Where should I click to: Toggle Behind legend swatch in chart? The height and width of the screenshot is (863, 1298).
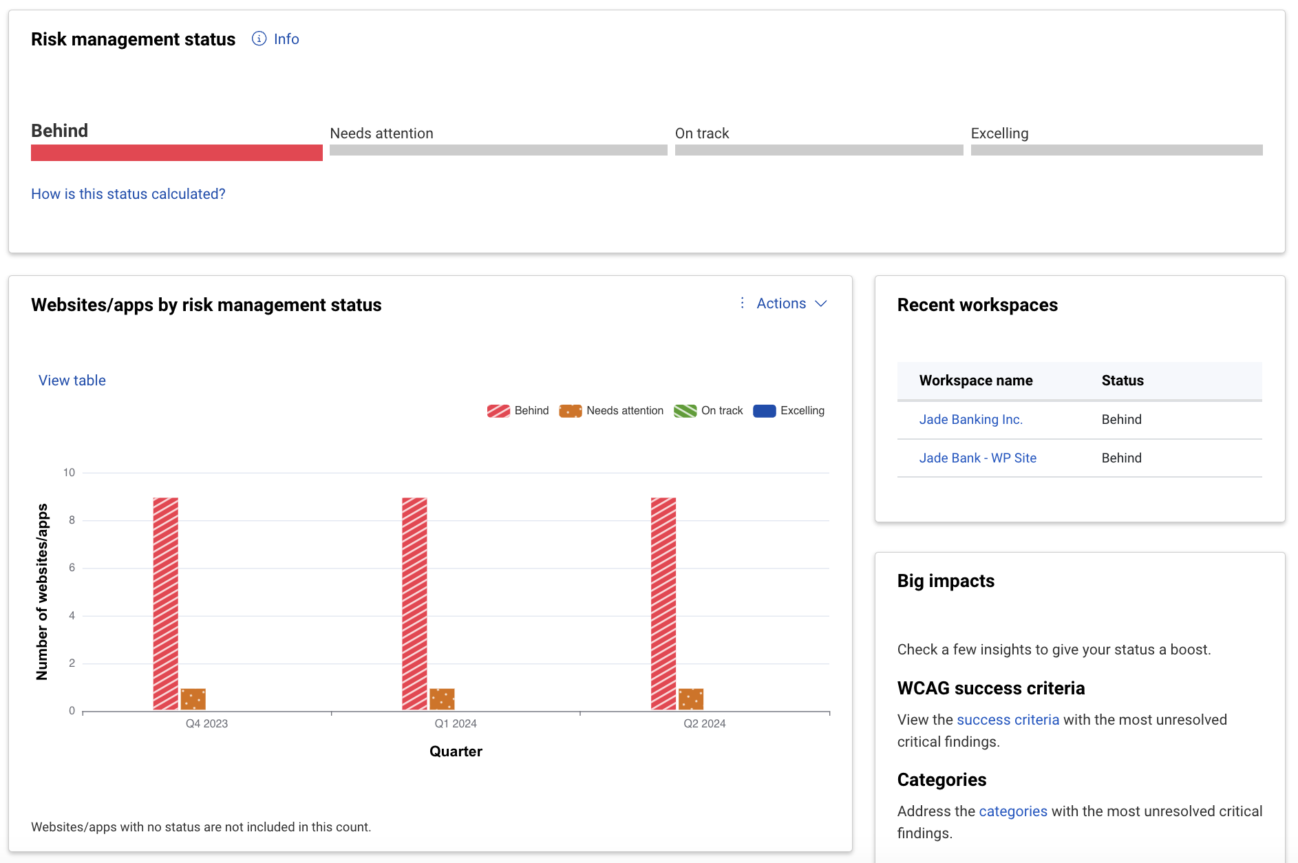pyautogui.click(x=498, y=411)
